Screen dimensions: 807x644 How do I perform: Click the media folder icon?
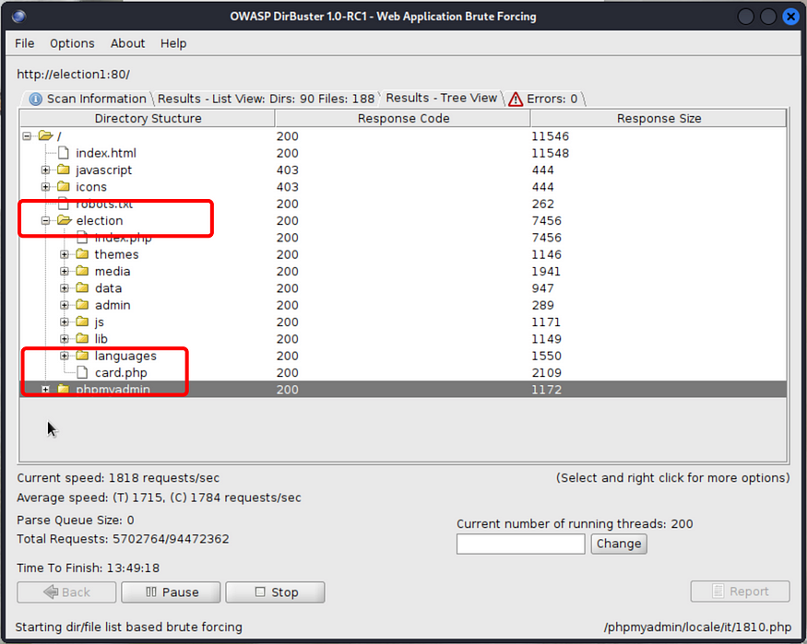(x=82, y=271)
